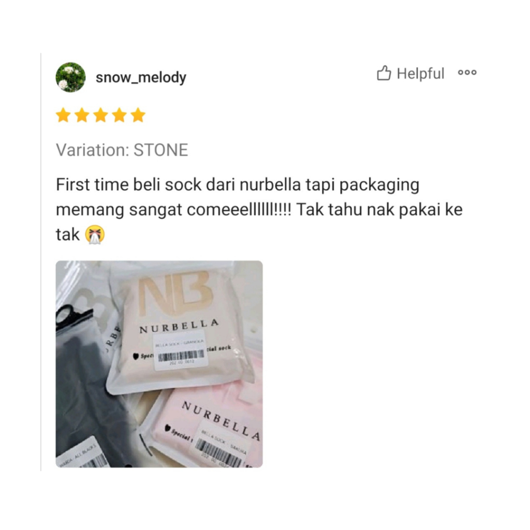Click the Variation: STONE text
Image resolution: width=530 pixels, height=530 pixels.
(x=122, y=150)
